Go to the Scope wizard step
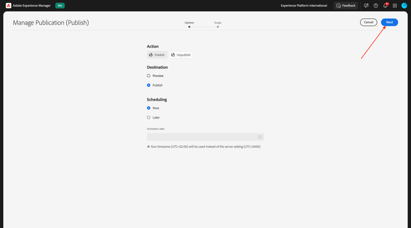411x228 pixels. coord(218,24)
